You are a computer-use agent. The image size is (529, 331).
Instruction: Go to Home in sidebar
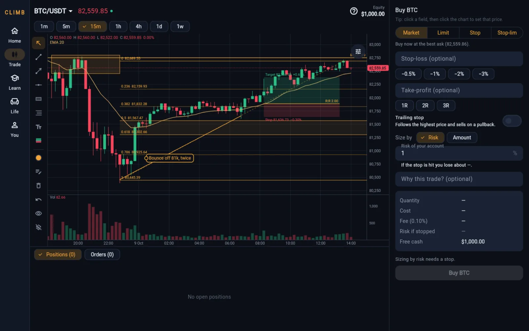[x=15, y=35]
